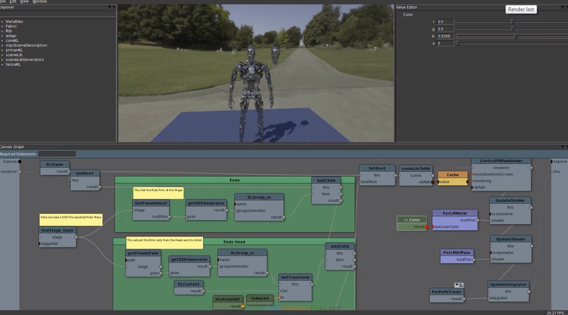Open the preset dropdown arrow above PxrPathTracer
Screen dimensions: 568x315
(x=457, y=285)
